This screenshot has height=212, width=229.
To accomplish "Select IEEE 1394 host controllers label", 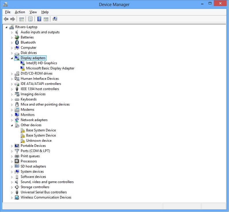I will click(40, 89).
